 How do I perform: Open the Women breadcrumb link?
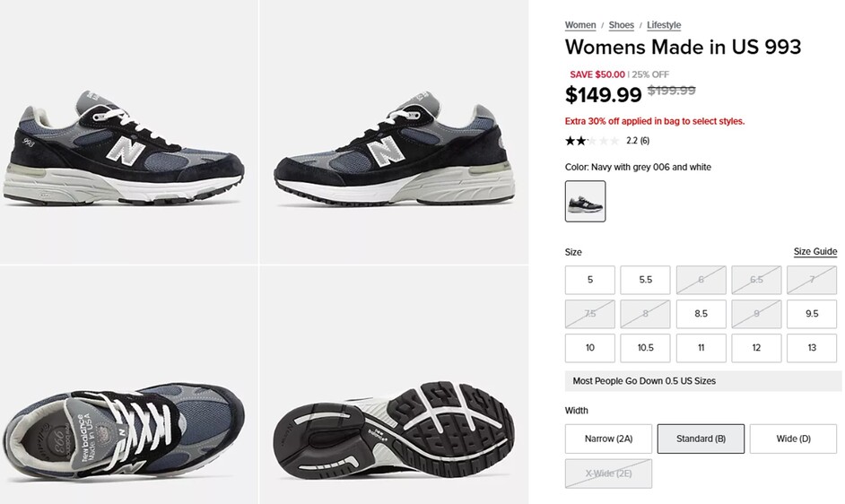click(x=579, y=25)
